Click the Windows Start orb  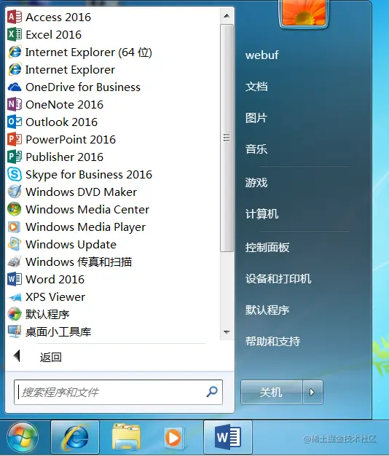point(23,437)
